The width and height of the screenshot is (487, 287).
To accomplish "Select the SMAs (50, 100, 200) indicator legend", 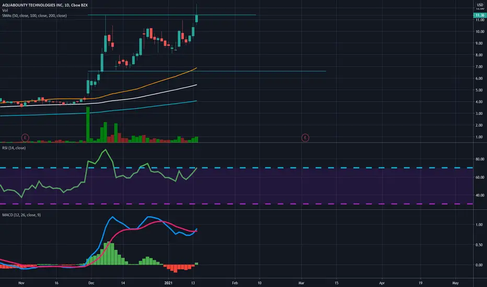I will (34, 16).
